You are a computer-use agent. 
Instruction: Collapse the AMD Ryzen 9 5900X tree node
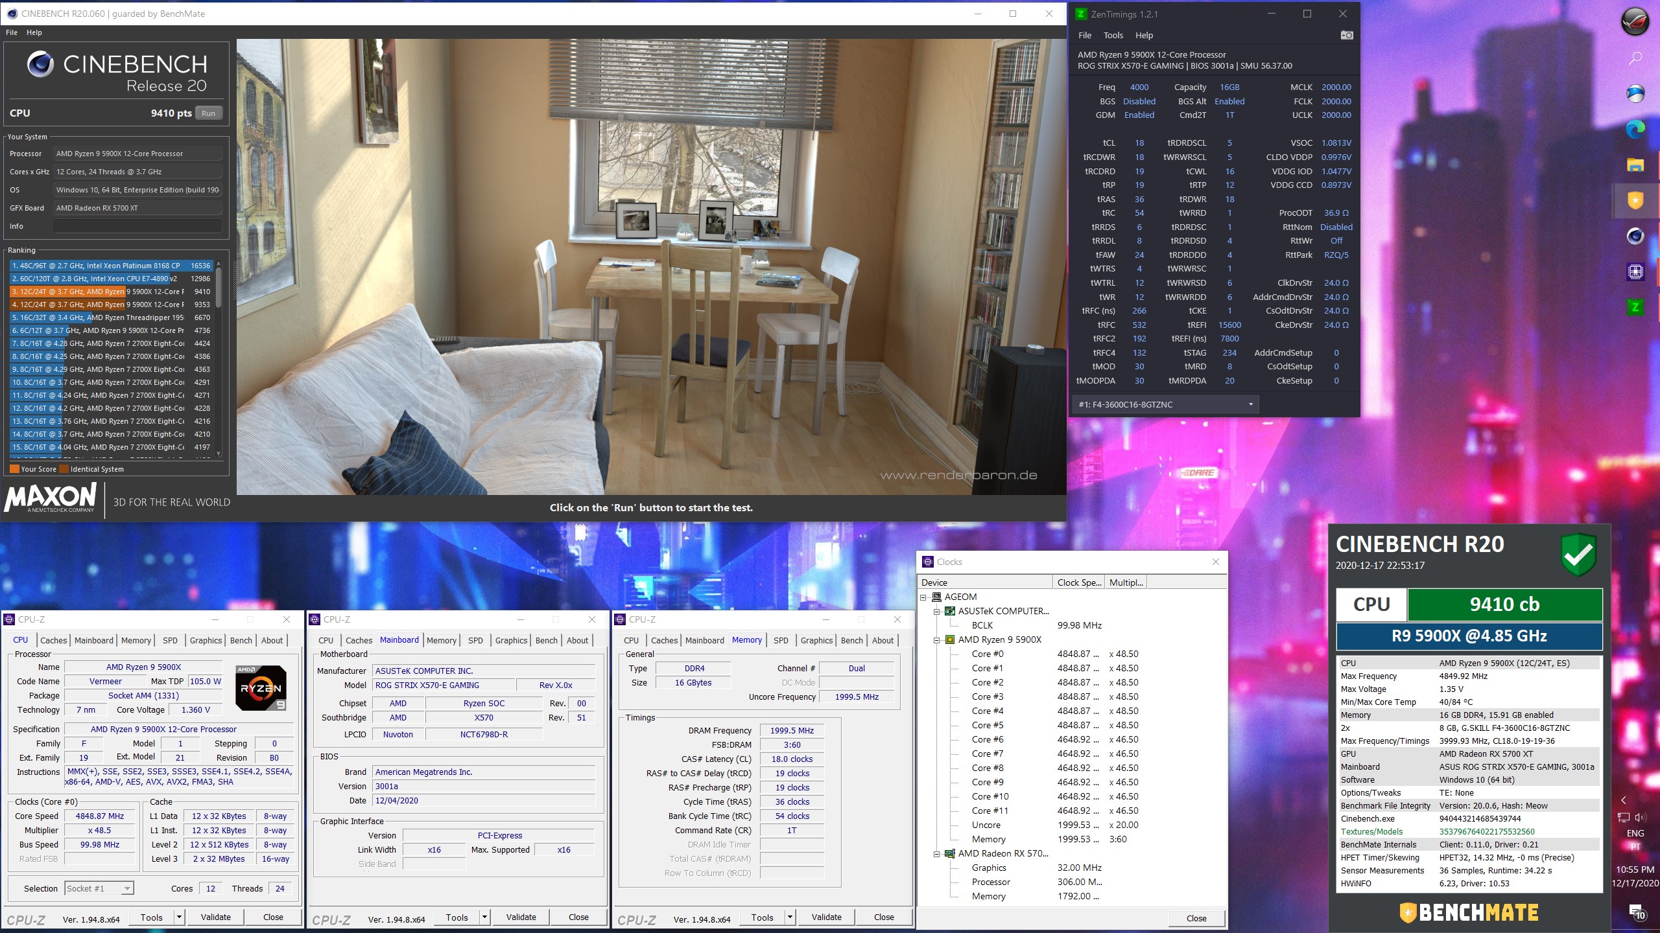(937, 639)
